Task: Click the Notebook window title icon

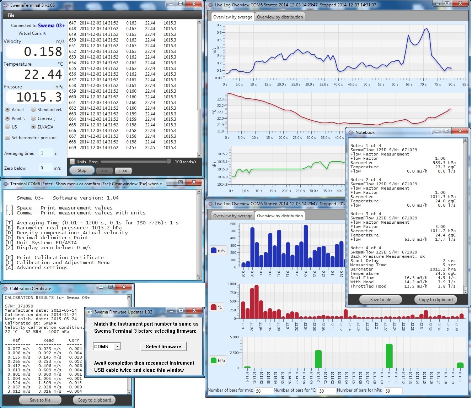Action: (x=350, y=132)
